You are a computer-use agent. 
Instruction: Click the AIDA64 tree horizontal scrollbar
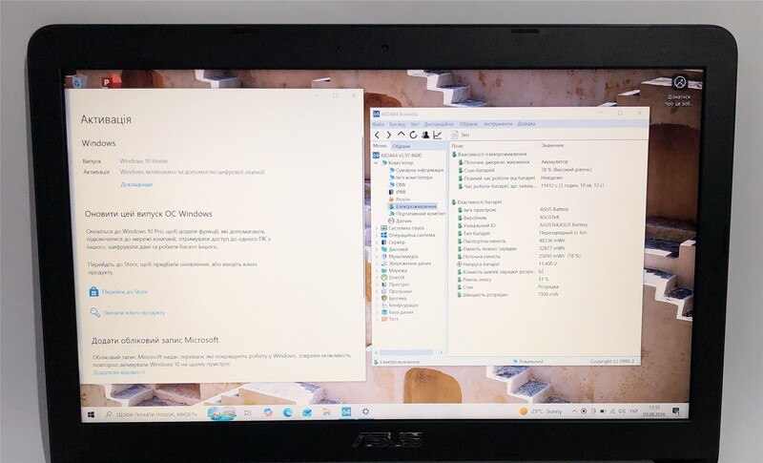pyautogui.click(x=408, y=352)
